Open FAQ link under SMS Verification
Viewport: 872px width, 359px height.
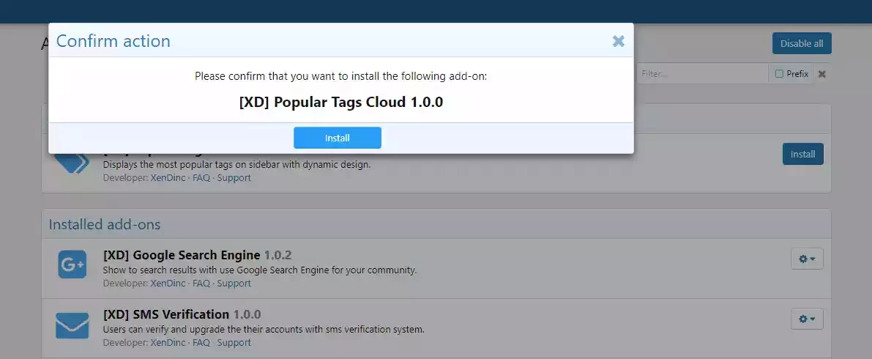(201, 343)
